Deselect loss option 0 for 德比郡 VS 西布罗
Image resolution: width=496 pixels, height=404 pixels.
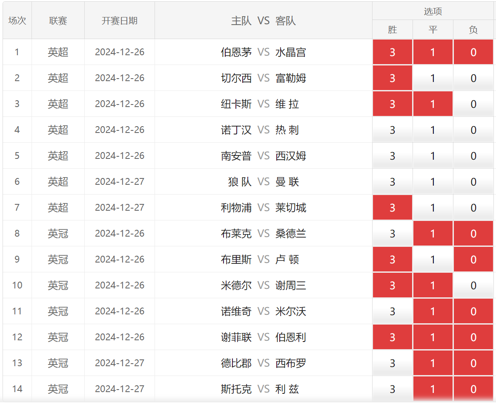473,363
